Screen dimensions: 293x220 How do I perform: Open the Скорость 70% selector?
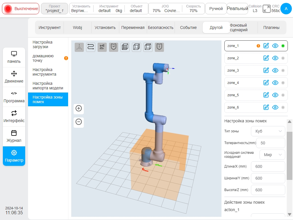[193, 9]
